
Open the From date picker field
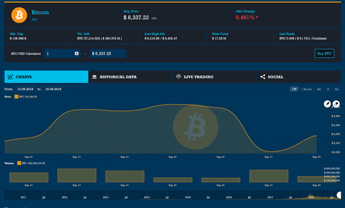25,89
